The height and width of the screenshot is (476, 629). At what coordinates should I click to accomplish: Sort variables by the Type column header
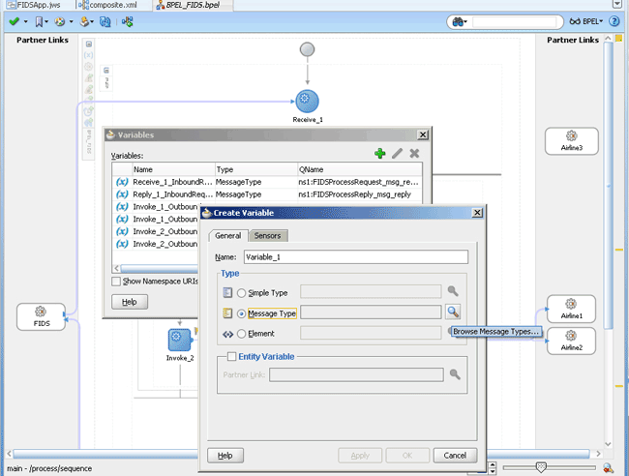pos(256,169)
